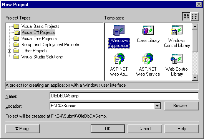
Task: Expand dialog with the More button
Action: tap(23, 129)
